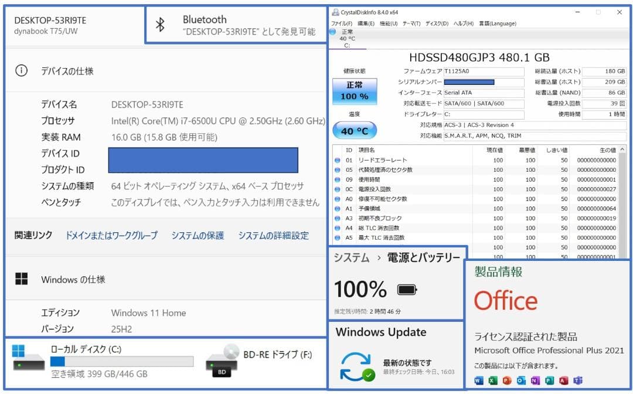Open the テーマ(T) menu in CrystalDiskInfo
633x394 pixels.
(x=411, y=23)
